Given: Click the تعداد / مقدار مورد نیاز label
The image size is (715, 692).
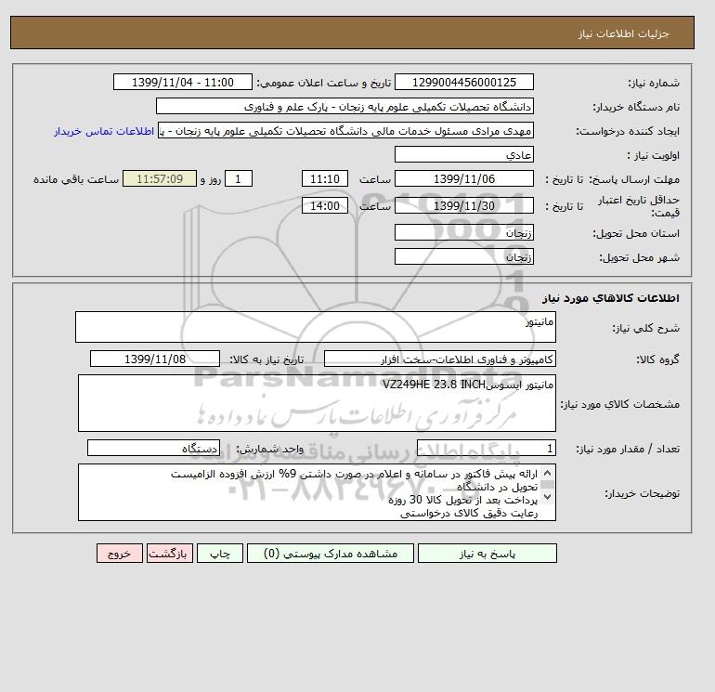Looking at the screenshot, I should 628,450.
